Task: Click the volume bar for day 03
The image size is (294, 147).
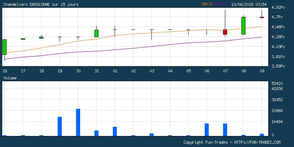Action: click(151, 135)
